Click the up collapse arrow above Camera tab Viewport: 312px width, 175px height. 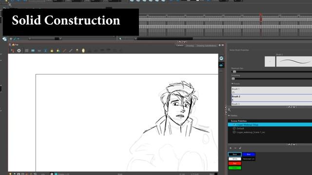point(180,42)
